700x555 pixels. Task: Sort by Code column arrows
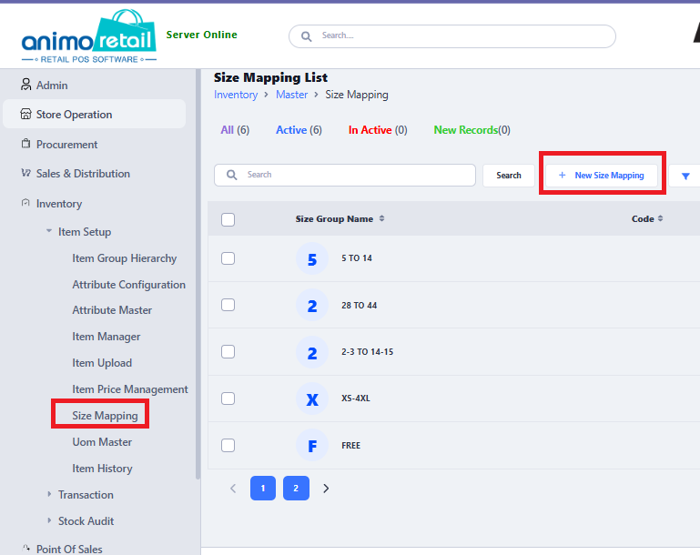660,218
